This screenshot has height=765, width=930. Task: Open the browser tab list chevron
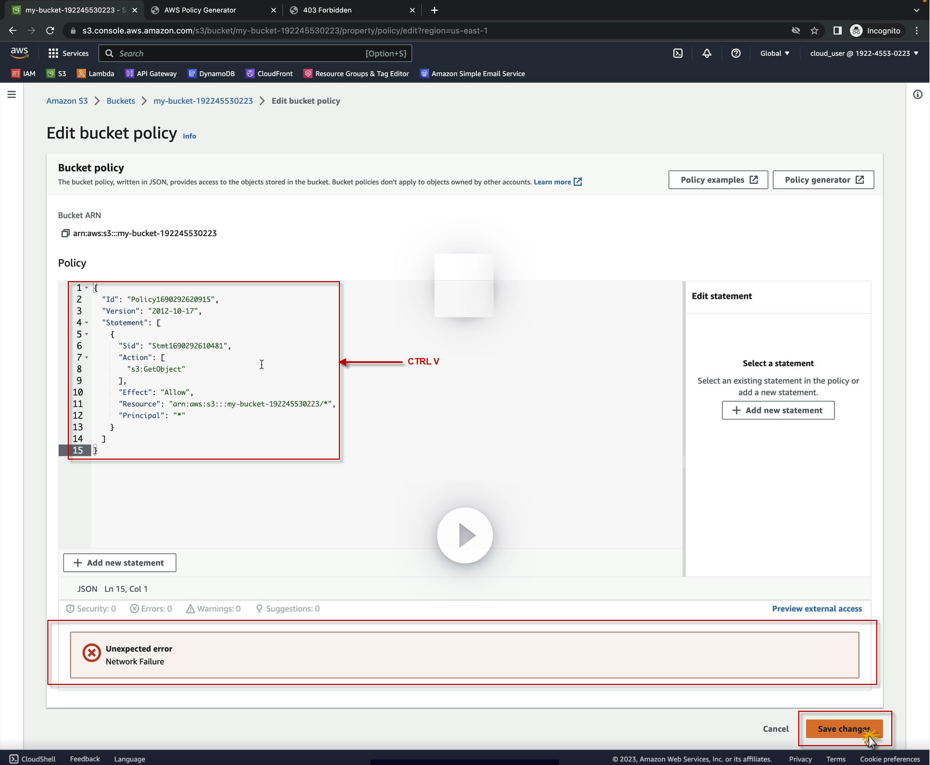917,10
